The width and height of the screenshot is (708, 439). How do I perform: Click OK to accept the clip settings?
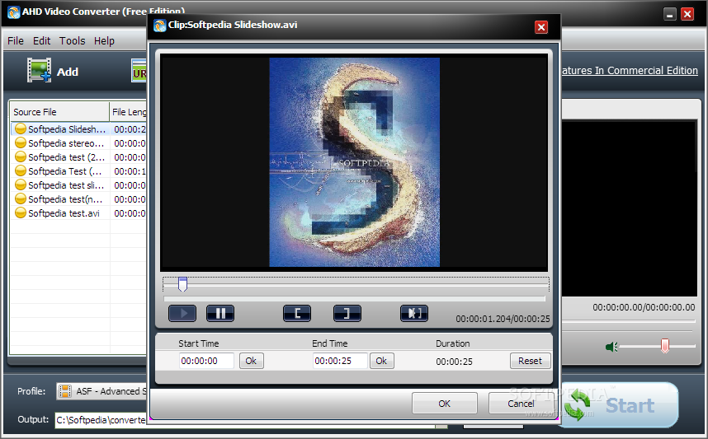(x=444, y=404)
